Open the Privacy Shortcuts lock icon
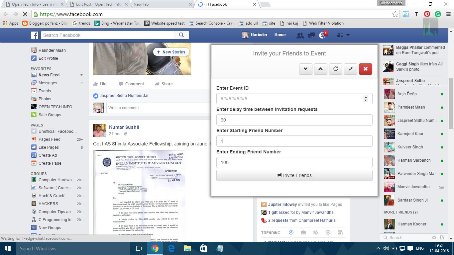The height and width of the screenshot is (255, 454). (x=340, y=35)
